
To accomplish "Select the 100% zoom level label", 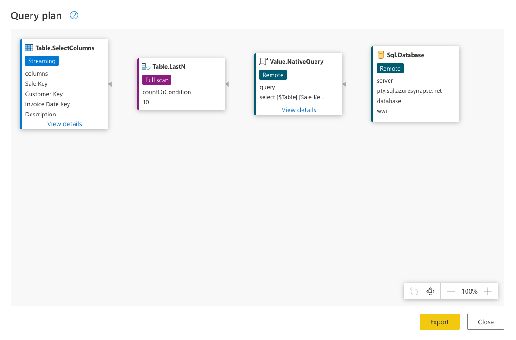I will [469, 291].
